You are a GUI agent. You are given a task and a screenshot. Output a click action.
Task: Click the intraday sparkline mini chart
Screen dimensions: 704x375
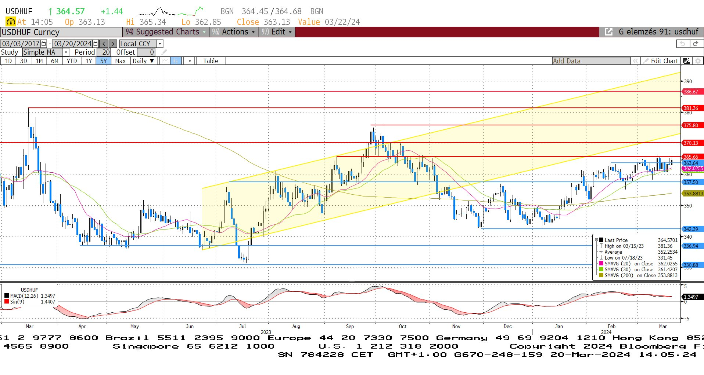tap(170, 11)
